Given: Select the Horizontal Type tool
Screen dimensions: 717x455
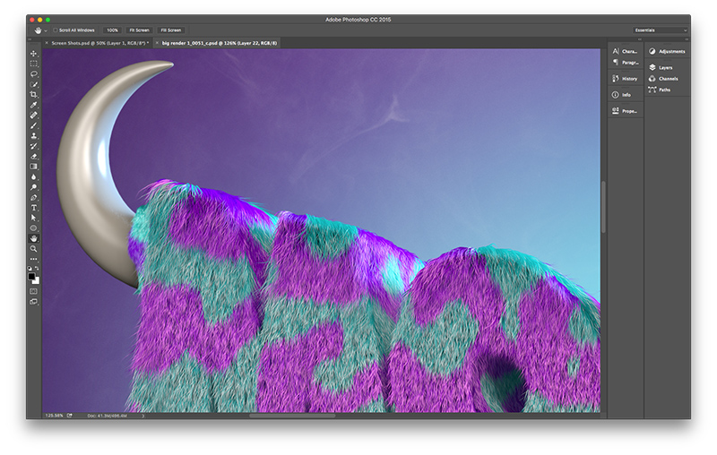Looking at the screenshot, I should (34, 207).
